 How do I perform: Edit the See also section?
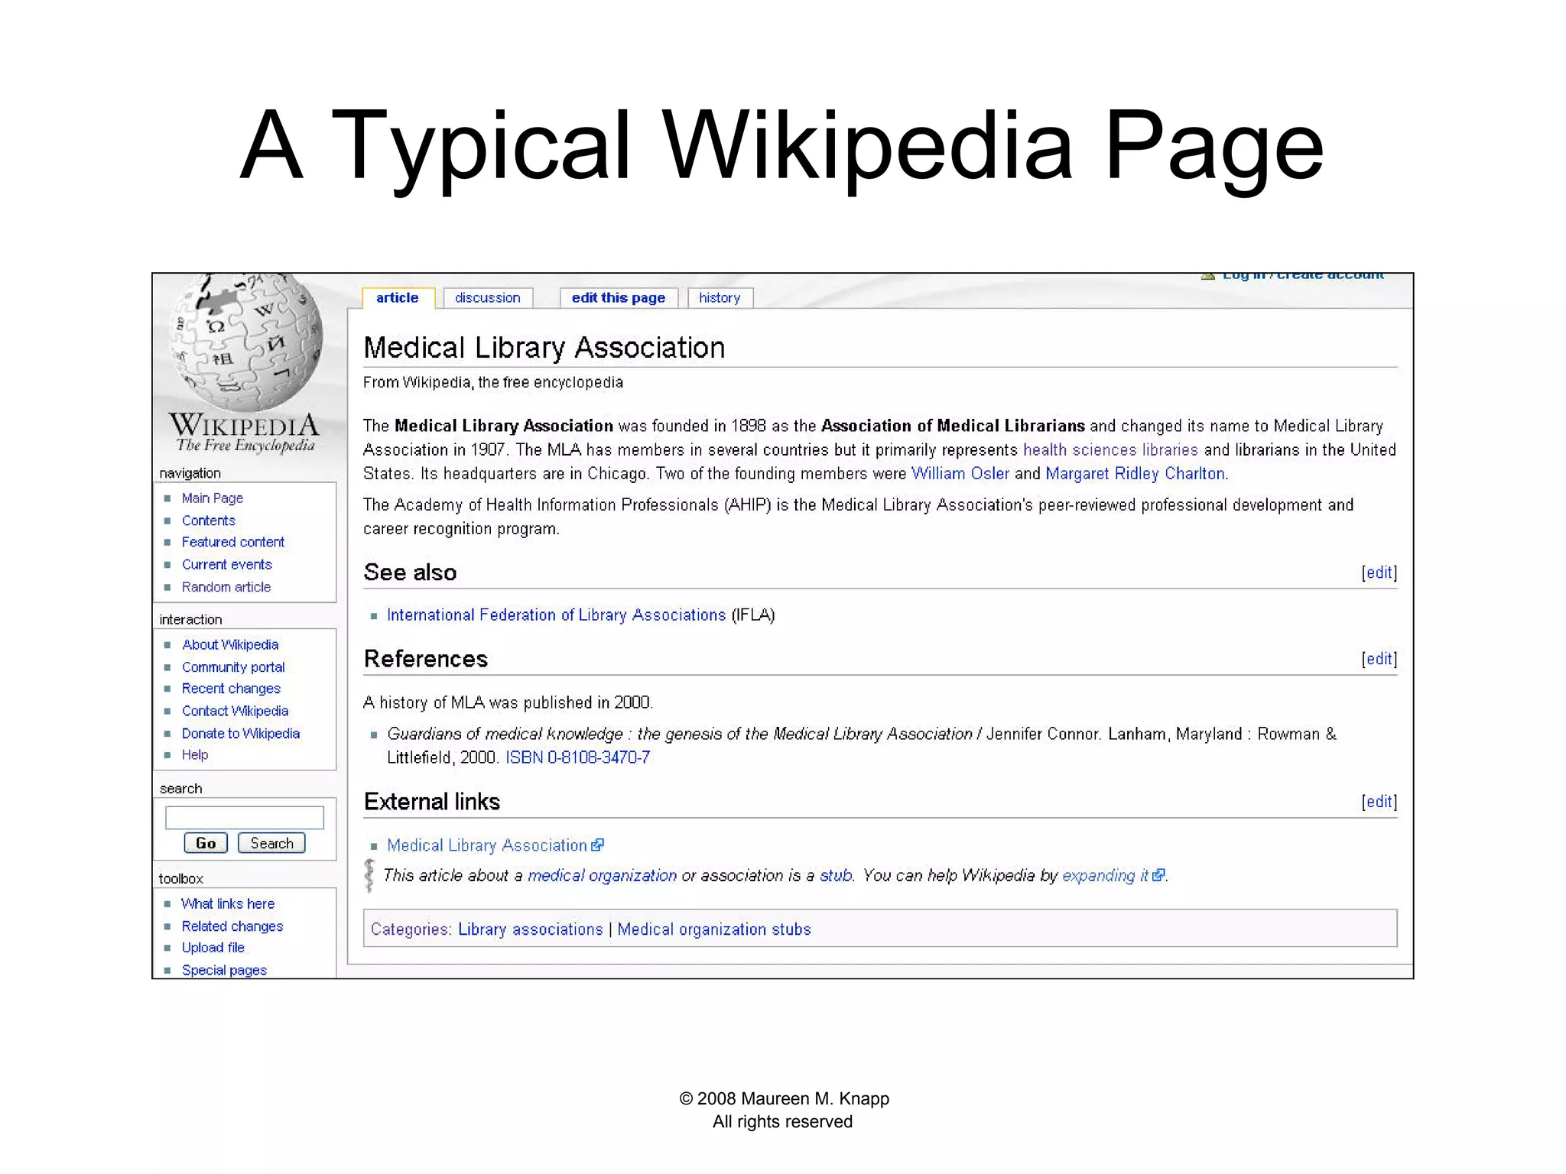click(1379, 572)
